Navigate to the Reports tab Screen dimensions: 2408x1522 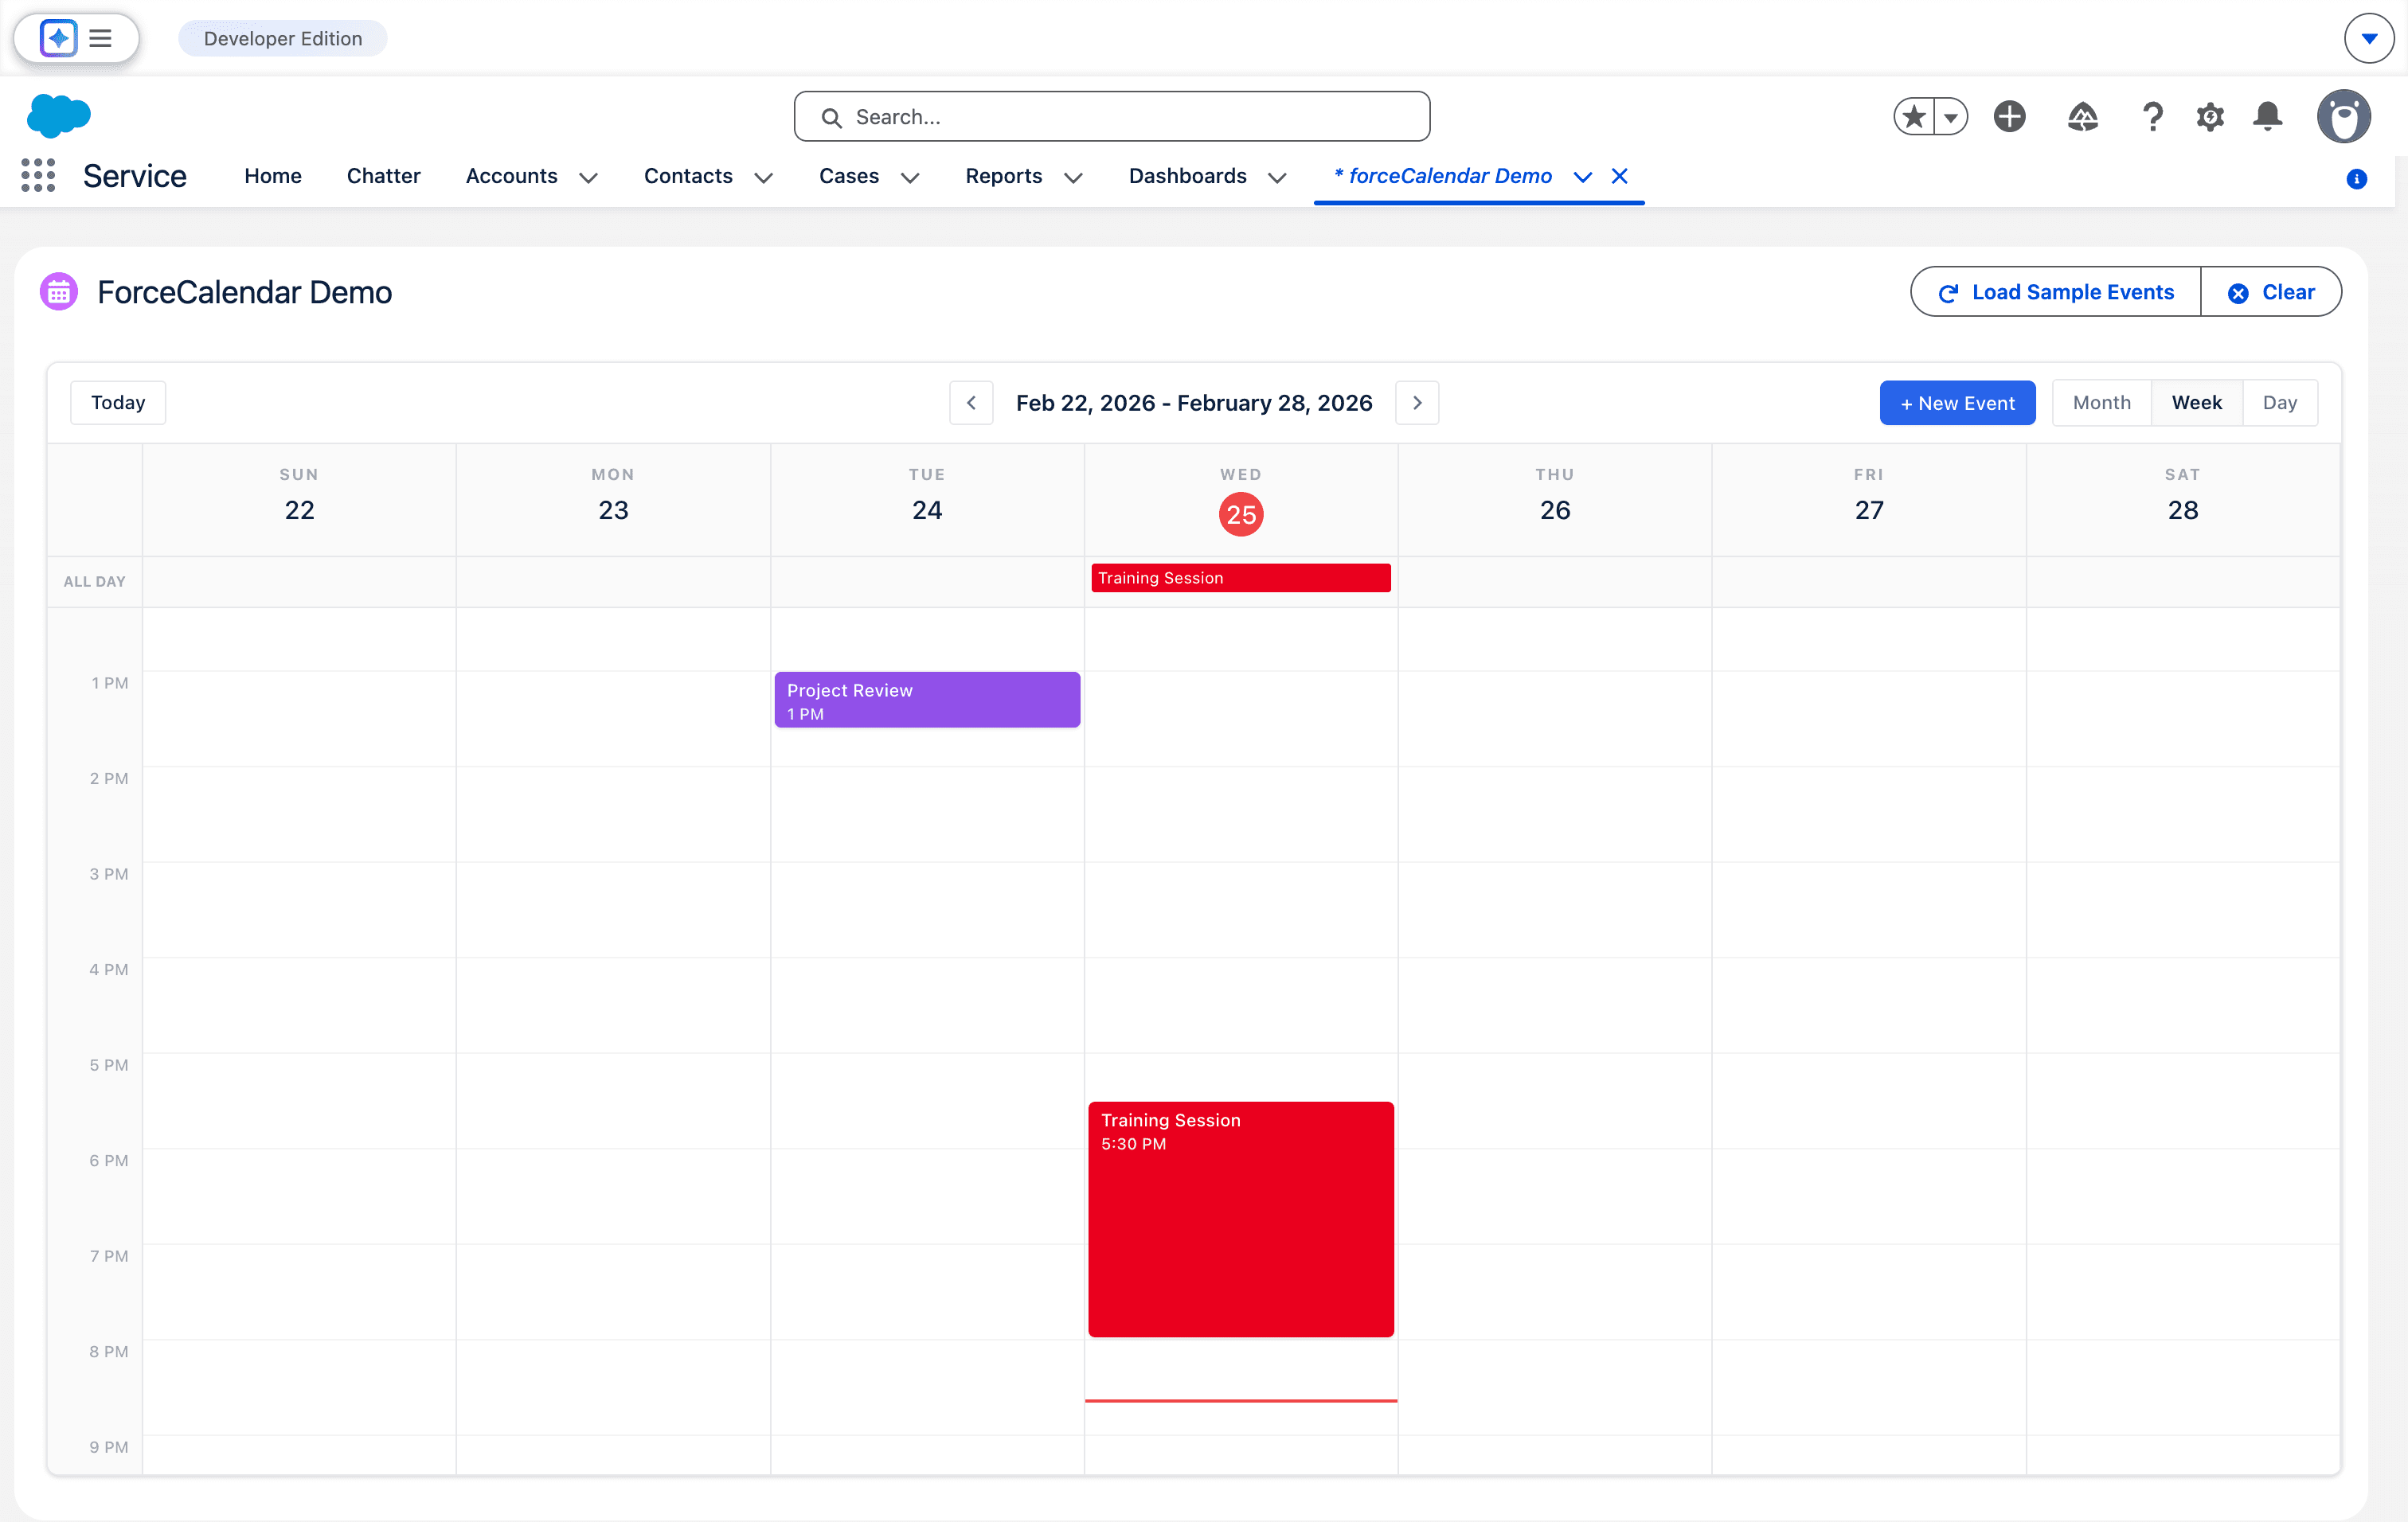1003,176
